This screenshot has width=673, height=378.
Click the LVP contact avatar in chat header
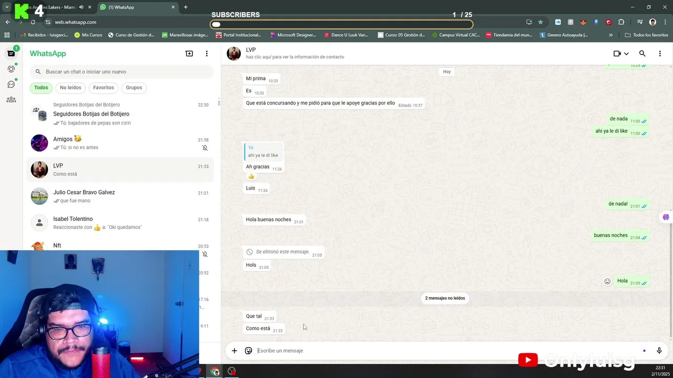233,54
